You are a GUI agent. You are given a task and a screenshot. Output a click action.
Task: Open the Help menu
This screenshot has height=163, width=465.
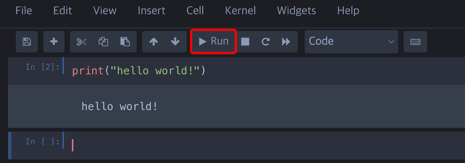coord(348,11)
